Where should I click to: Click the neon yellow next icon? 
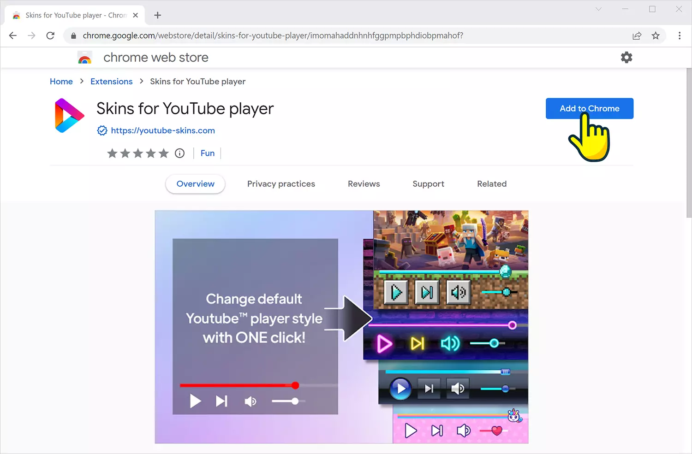click(418, 343)
